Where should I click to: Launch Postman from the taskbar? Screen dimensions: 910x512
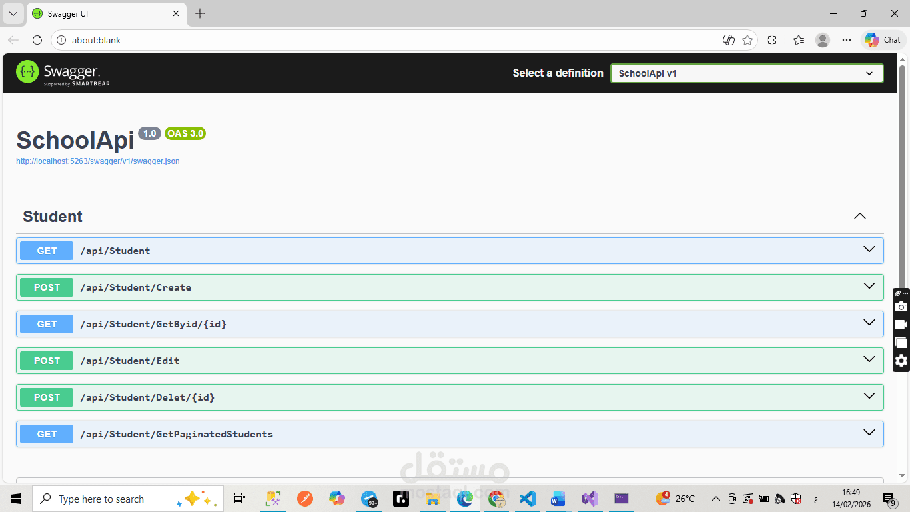(304, 498)
